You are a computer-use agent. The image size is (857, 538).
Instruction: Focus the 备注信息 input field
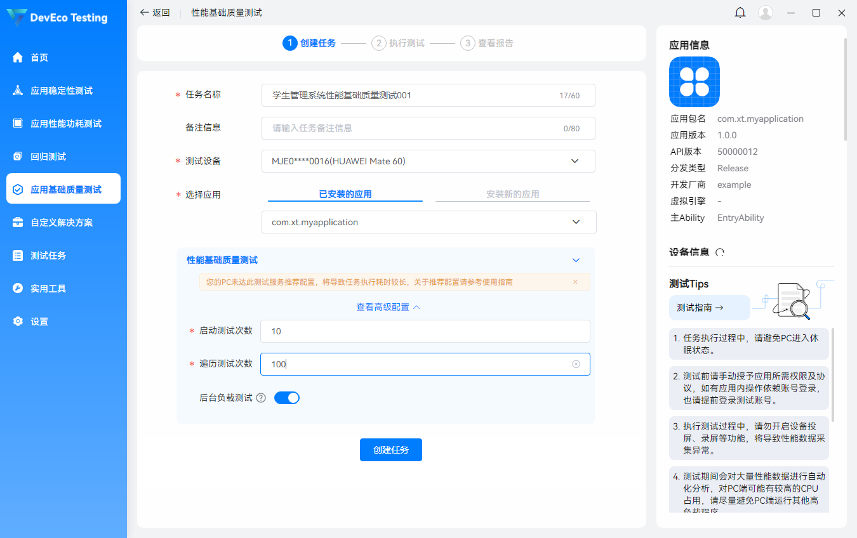click(x=428, y=128)
